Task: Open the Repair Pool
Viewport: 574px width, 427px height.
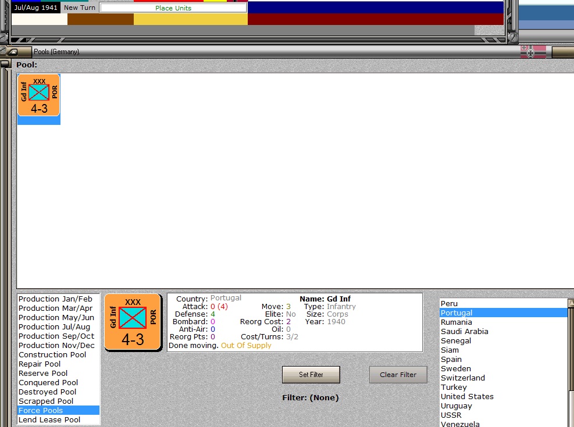Action: tap(59, 364)
